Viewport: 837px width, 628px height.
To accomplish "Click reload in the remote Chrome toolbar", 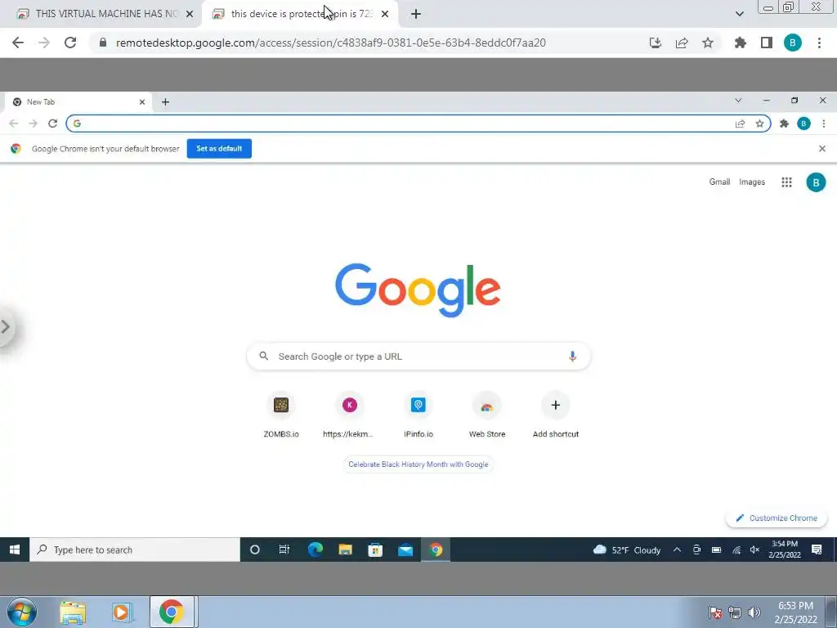I will (x=52, y=123).
